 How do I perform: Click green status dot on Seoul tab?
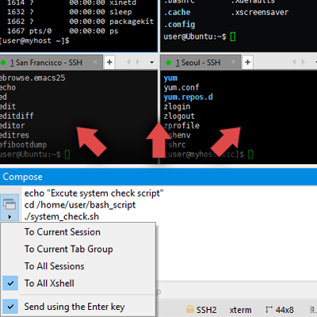click(169, 63)
